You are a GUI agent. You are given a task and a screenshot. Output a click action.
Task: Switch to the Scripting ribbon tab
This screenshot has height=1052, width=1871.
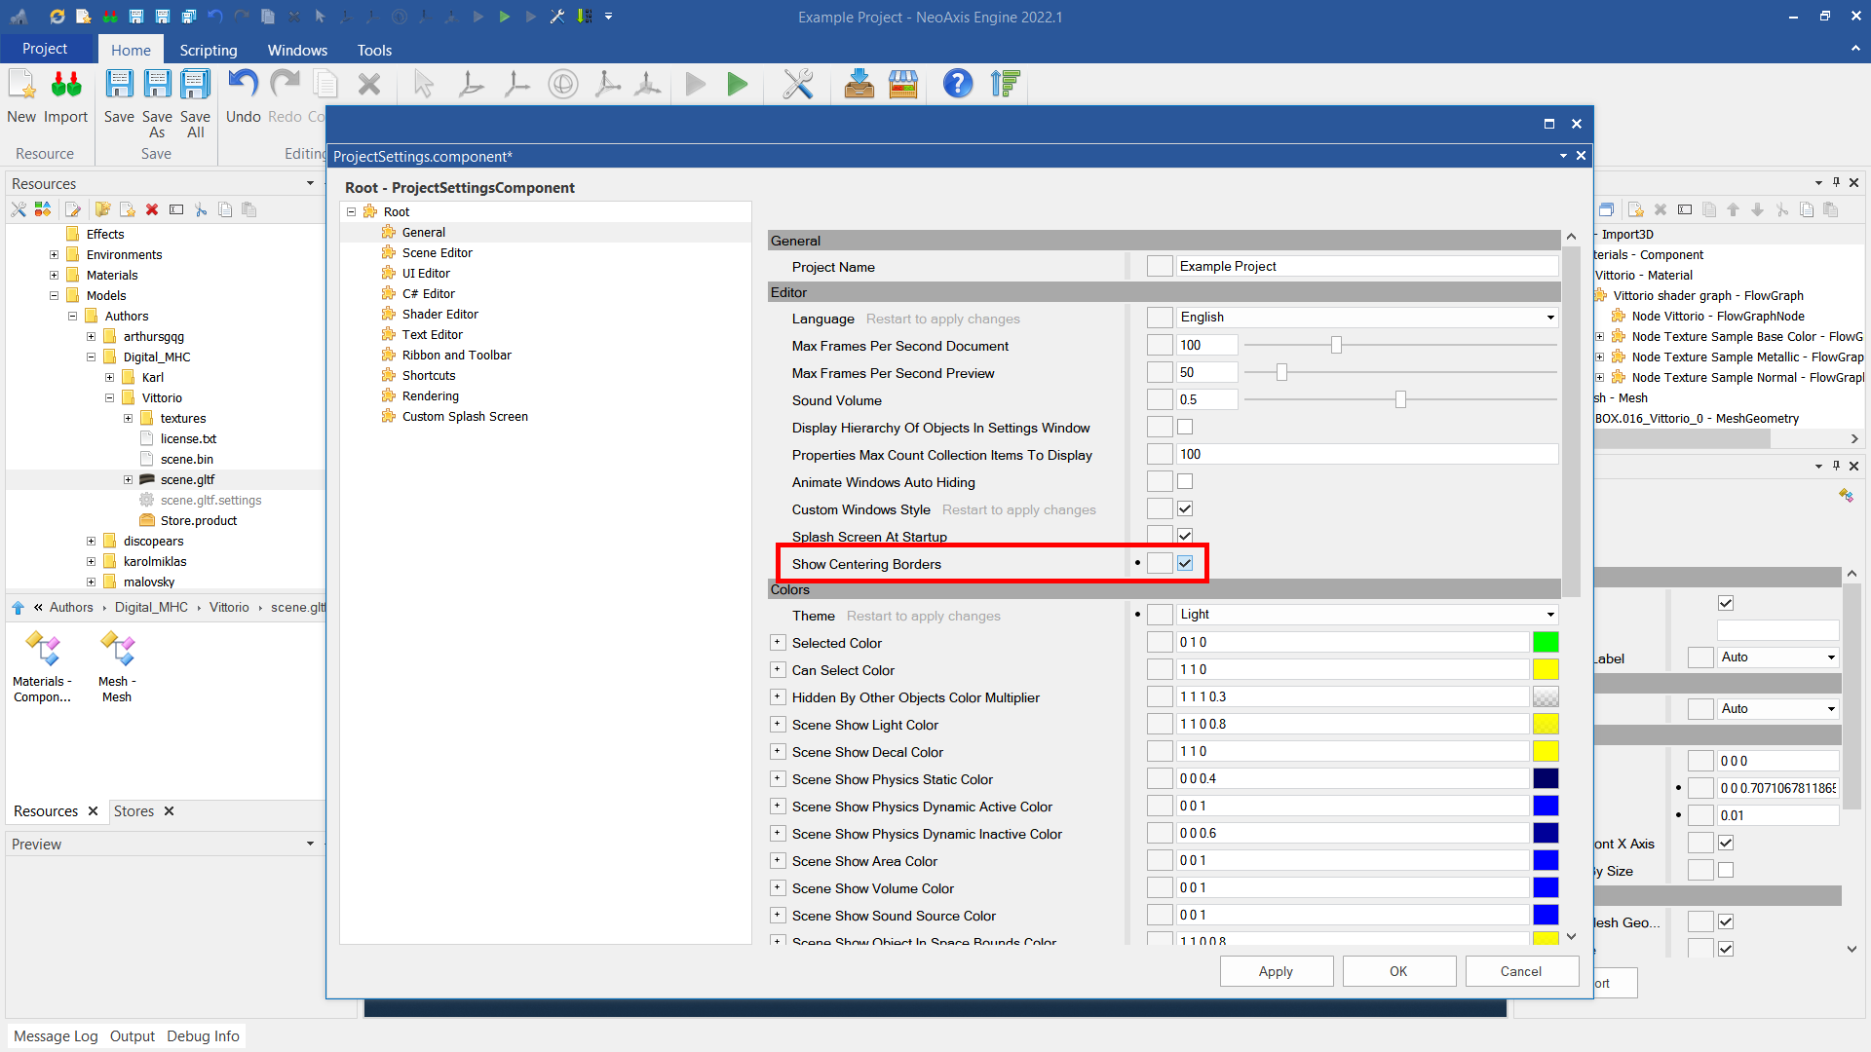(208, 50)
